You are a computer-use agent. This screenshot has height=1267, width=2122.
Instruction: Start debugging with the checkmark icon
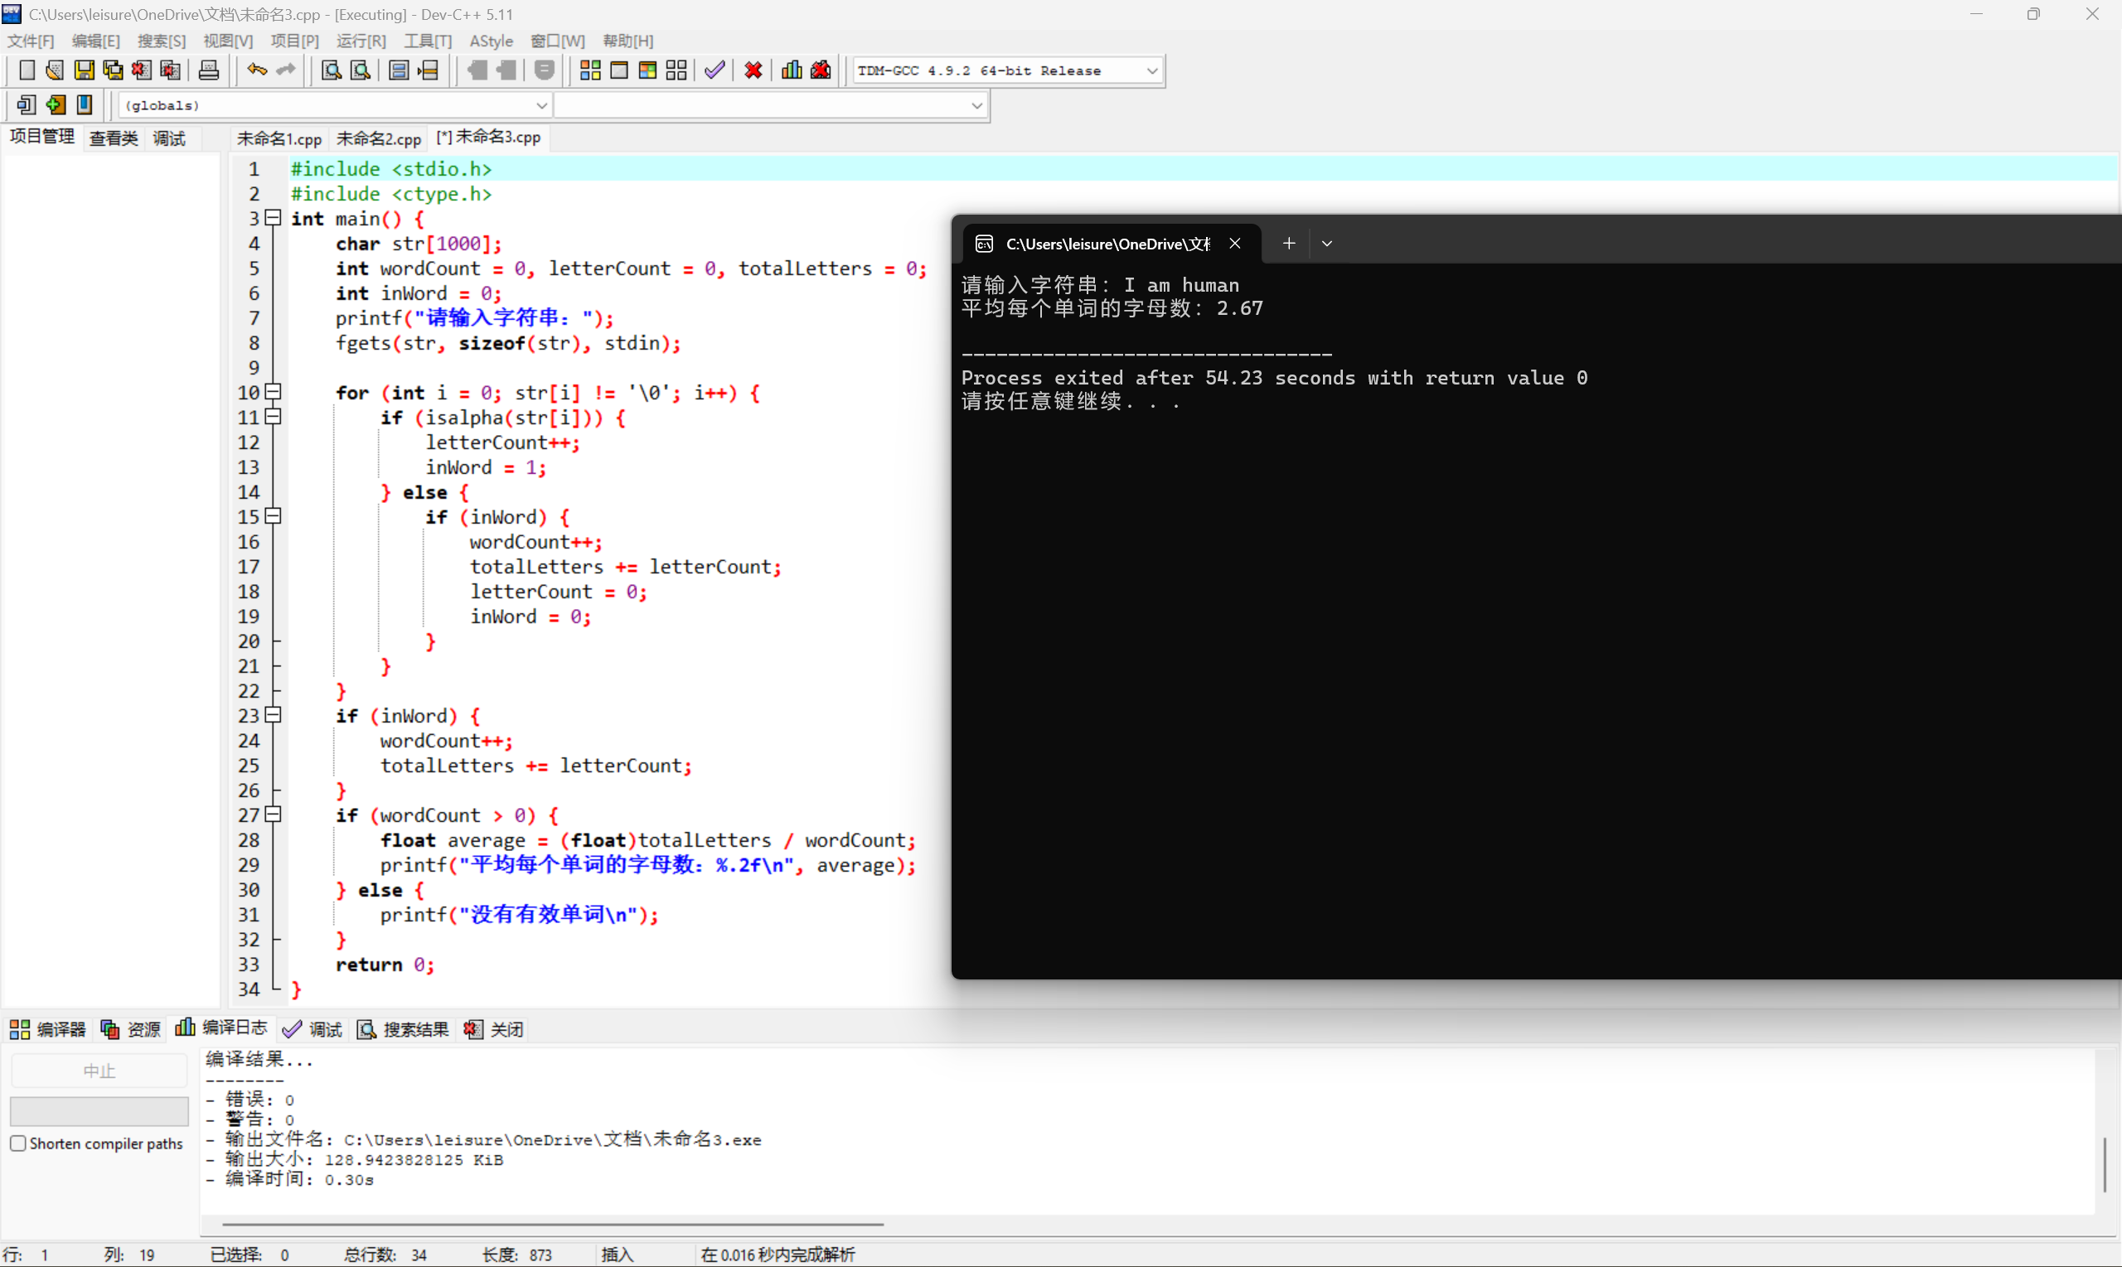pos(715,70)
